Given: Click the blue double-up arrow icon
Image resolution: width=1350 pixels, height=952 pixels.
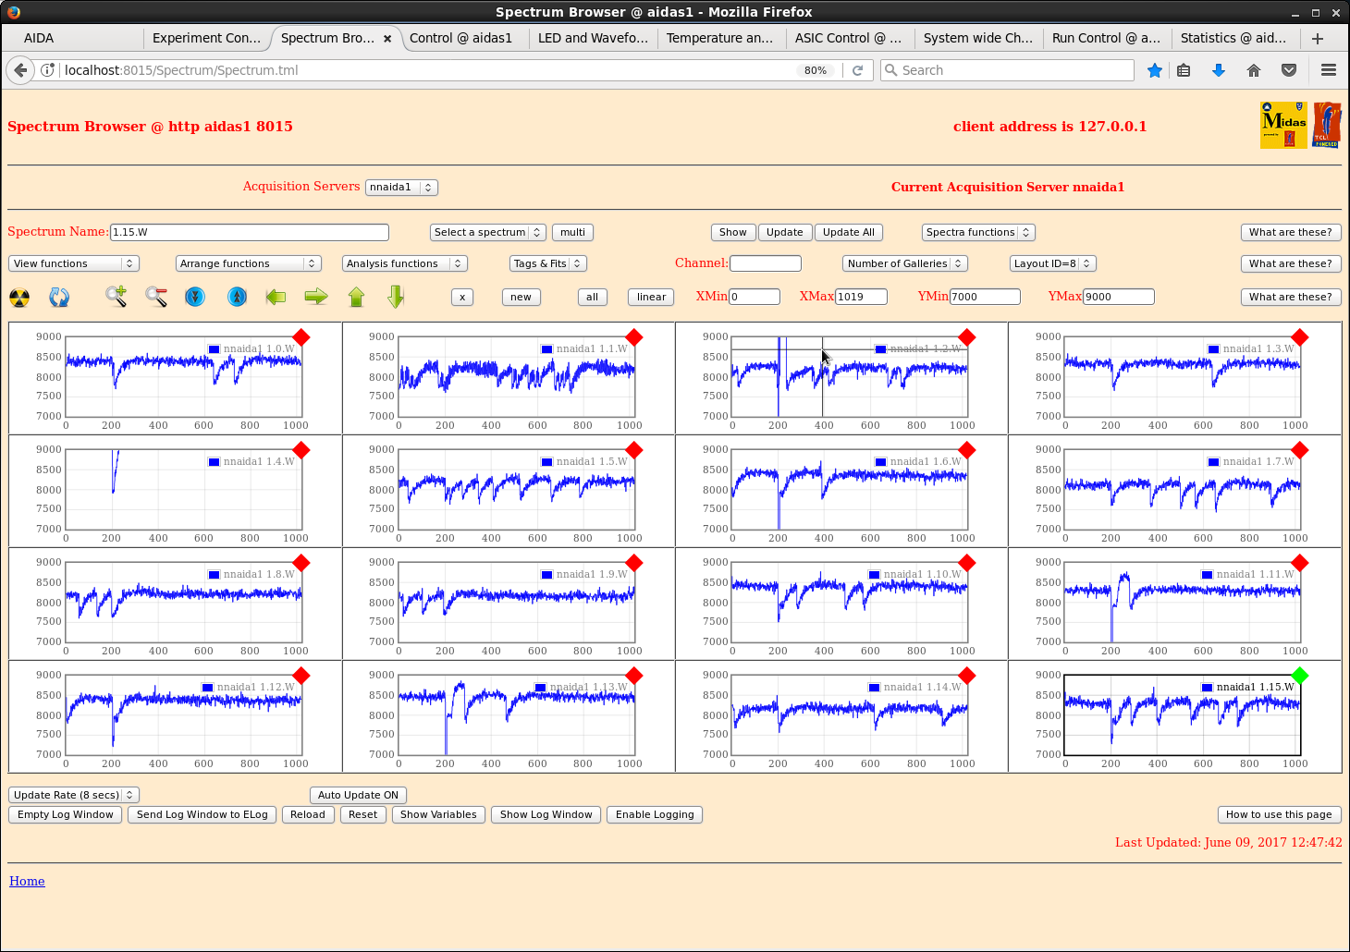Looking at the screenshot, I should tap(237, 297).
